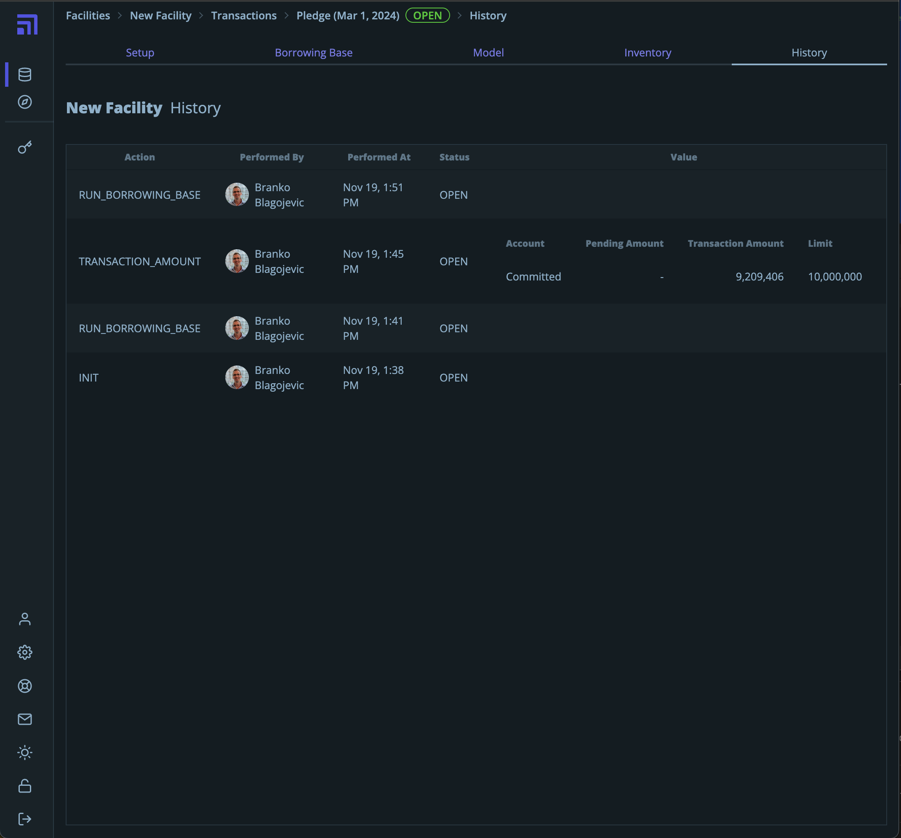Go to Facilities breadcrumb link

point(88,16)
